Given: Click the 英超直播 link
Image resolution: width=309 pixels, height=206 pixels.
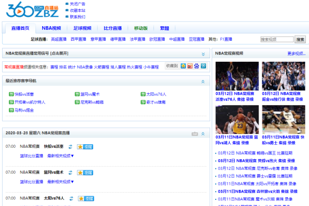Looking at the screenshot, I should (x=59, y=39).
